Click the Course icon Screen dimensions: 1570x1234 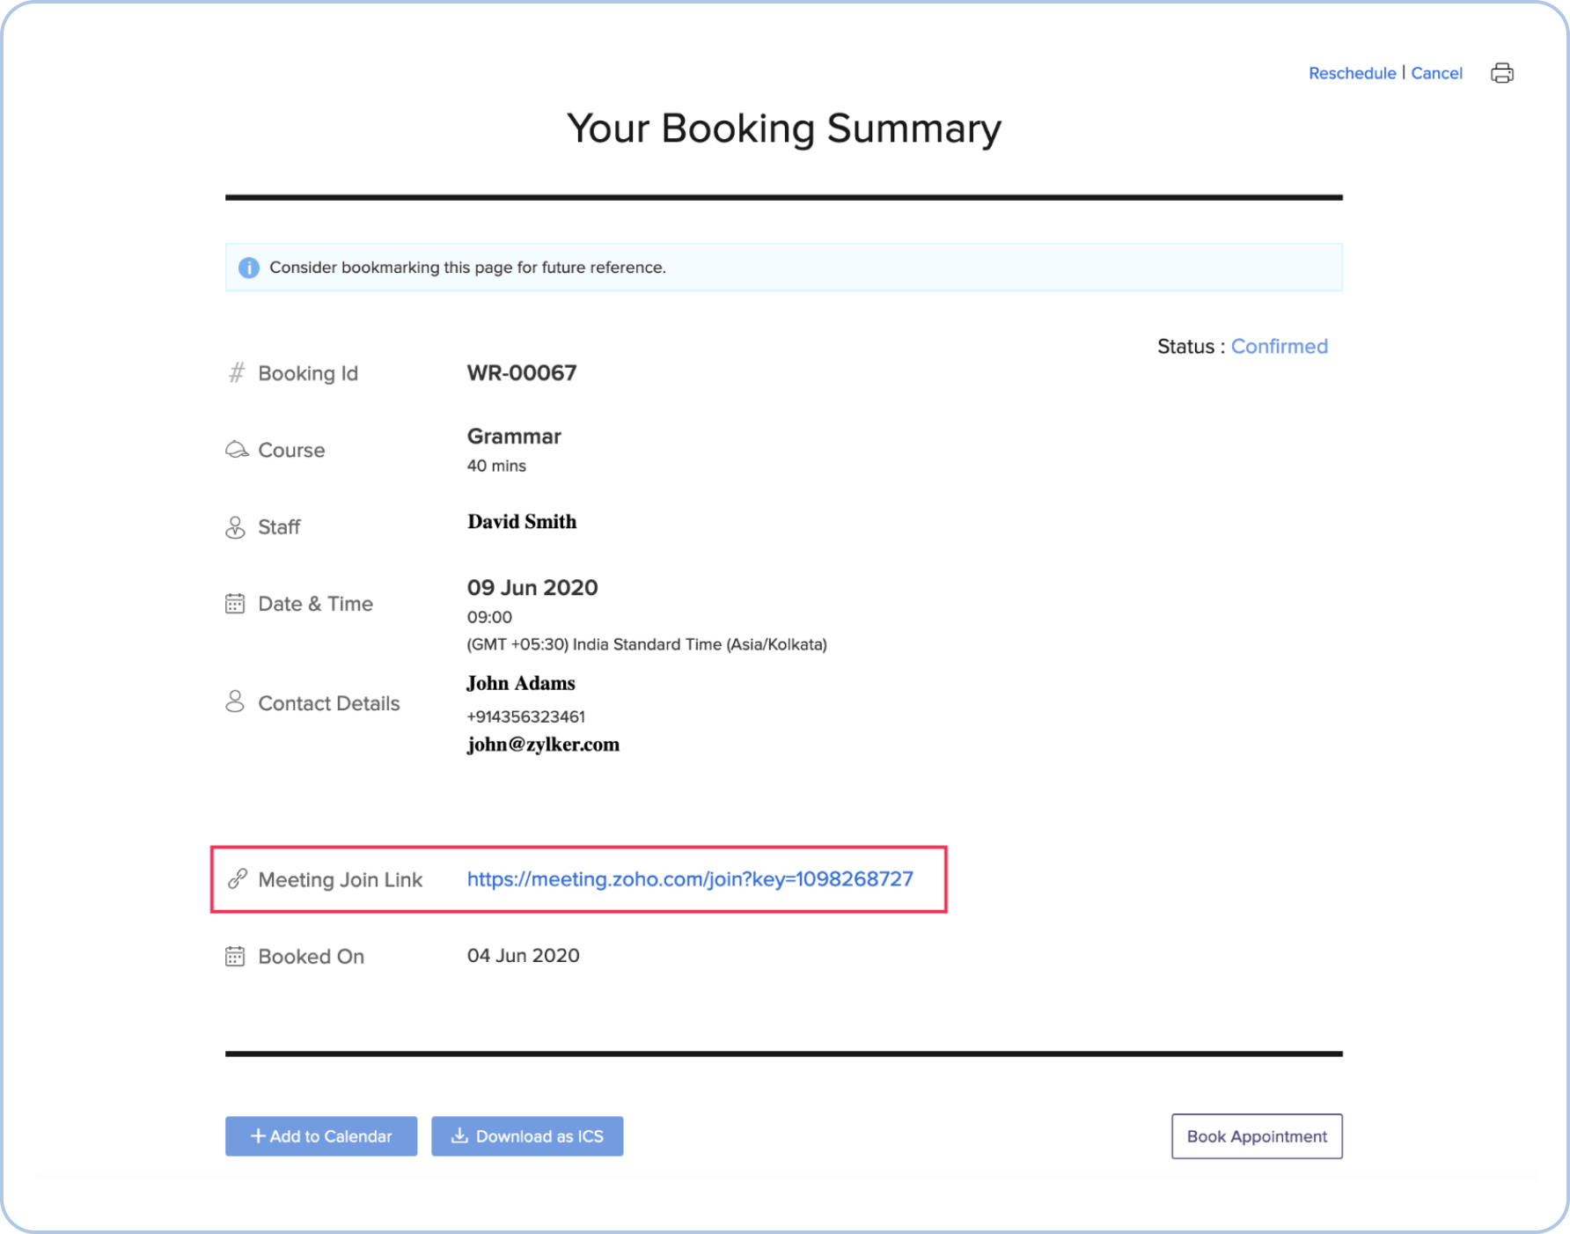pos(237,450)
